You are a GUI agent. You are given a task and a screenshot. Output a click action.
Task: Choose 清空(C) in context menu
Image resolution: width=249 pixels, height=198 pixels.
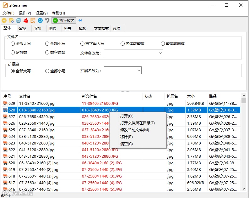pyautogui.click(x=138, y=144)
